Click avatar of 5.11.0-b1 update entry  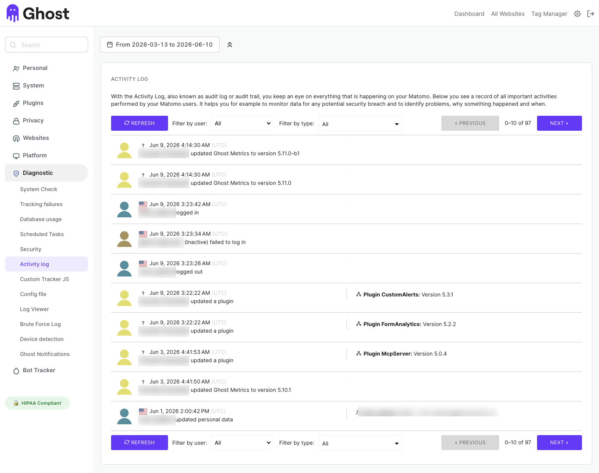124,150
